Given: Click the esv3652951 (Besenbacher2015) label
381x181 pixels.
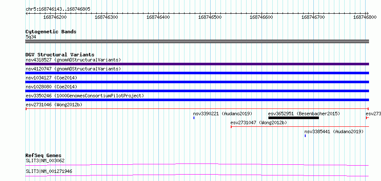Looking at the screenshot, I should coord(304,114).
